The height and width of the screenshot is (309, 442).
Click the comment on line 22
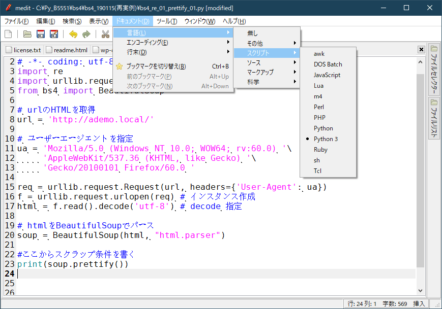click(x=76, y=254)
